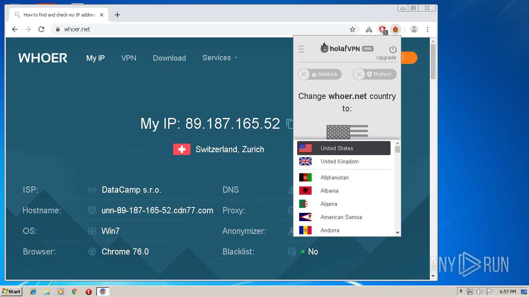Click the lock icon in address bar
The width and height of the screenshot is (529, 297).
pyautogui.click(x=58, y=29)
